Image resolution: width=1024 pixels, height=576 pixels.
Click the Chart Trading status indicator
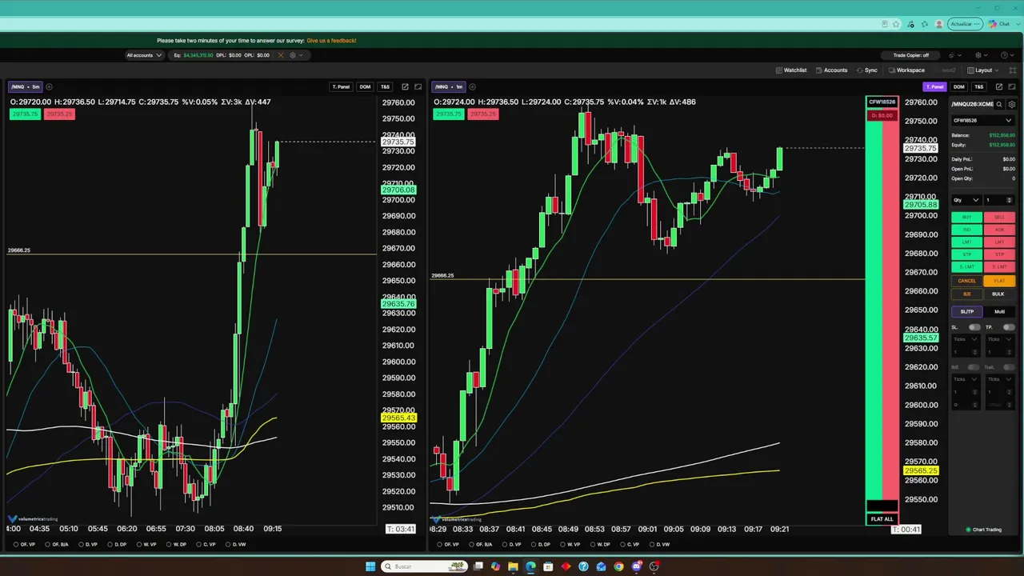983,530
